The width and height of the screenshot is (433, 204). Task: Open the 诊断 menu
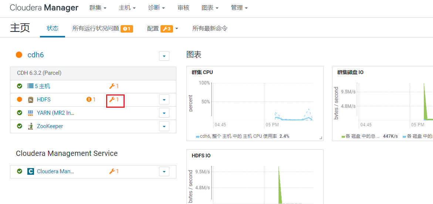(156, 8)
